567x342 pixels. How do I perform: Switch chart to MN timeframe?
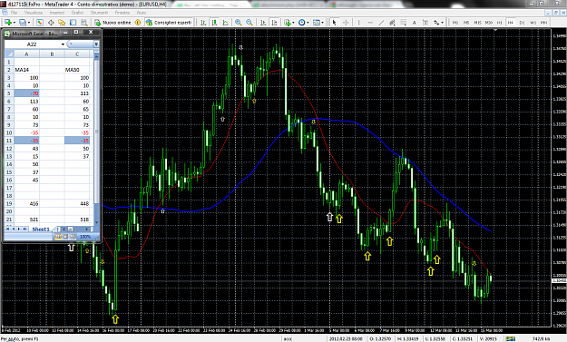tap(543, 23)
